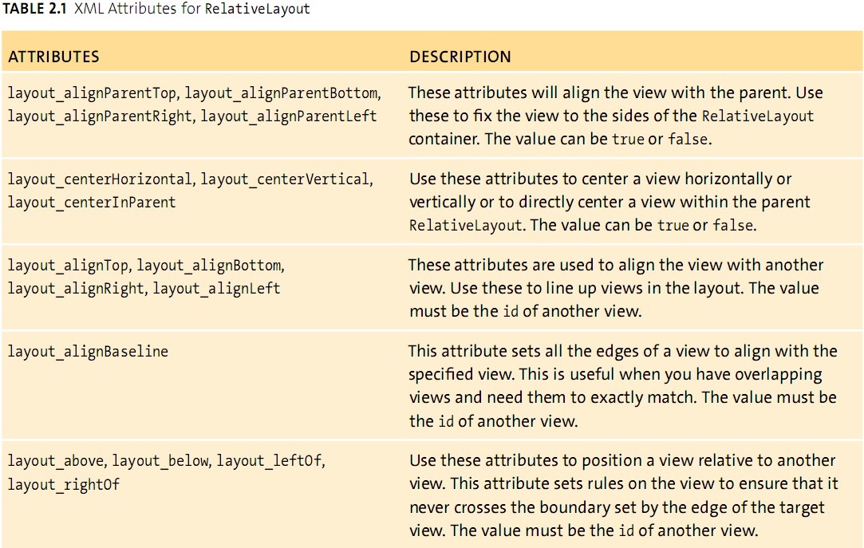Click the layout_centerVertical attribute text
This screenshot has width=864, height=548.
286,179
